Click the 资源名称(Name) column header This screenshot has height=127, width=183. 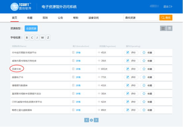(19, 46)
